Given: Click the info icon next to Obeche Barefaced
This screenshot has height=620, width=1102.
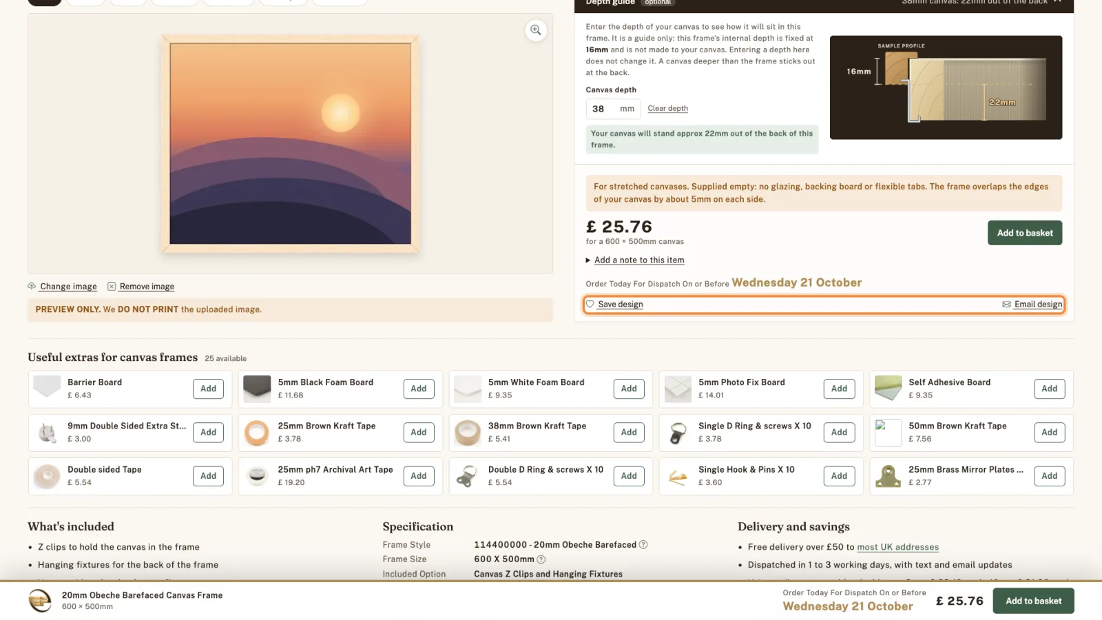Looking at the screenshot, I should click(x=643, y=544).
